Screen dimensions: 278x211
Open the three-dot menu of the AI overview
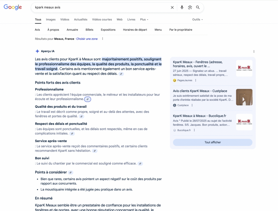tap(254, 51)
